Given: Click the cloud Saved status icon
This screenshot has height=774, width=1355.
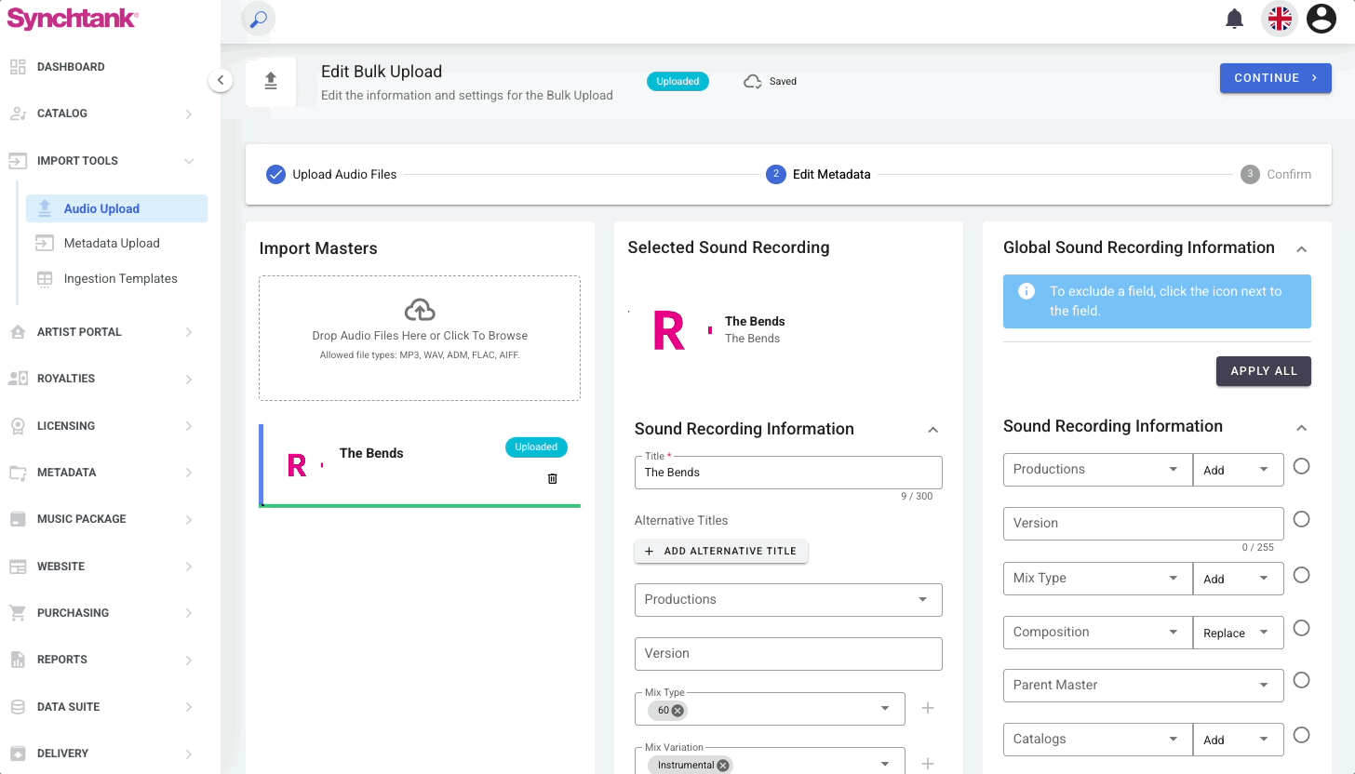Looking at the screenshot, I should pos(752,82).
